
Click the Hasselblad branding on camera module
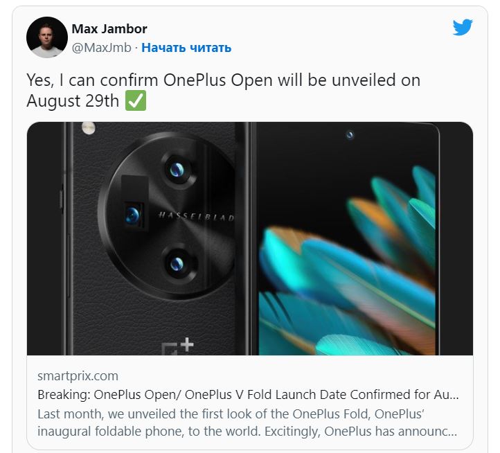tap(197, 216)
